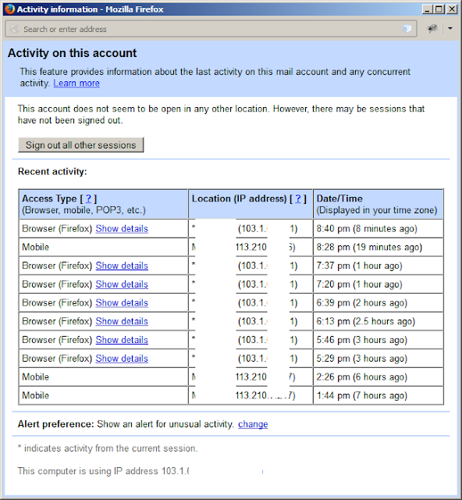The width and height of the screenshot is (462, 500).
Task: Click Sign out all other sessions button
Action: 81,145
